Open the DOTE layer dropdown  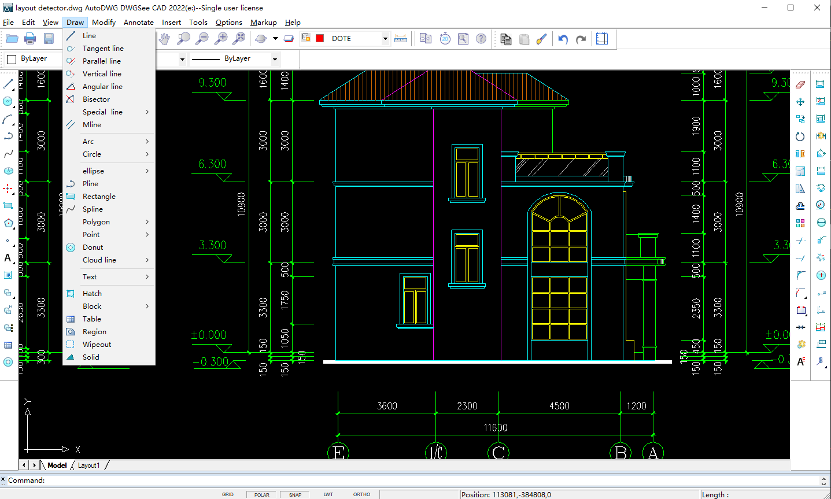pos(385,39)
